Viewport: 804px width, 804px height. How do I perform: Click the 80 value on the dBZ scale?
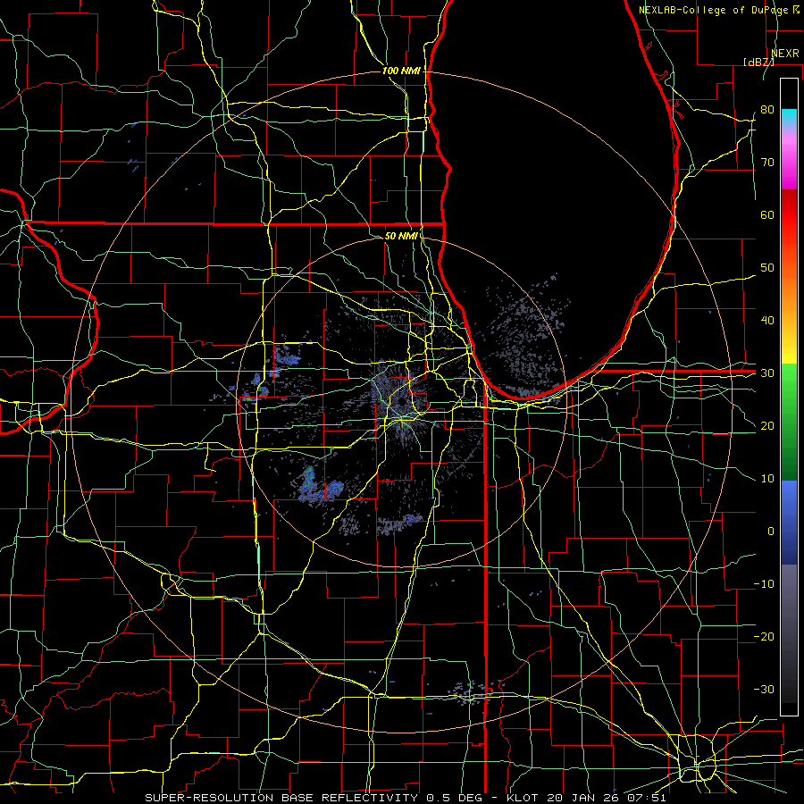(767, 110)
